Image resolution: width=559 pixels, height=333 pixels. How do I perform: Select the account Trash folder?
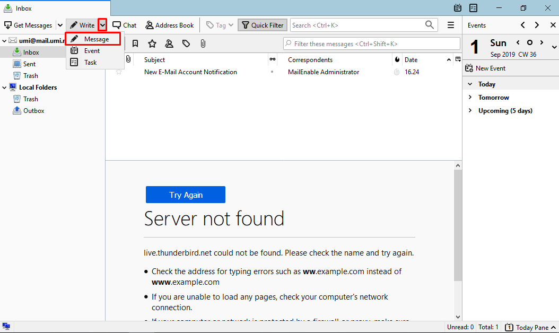pos(30,76)
